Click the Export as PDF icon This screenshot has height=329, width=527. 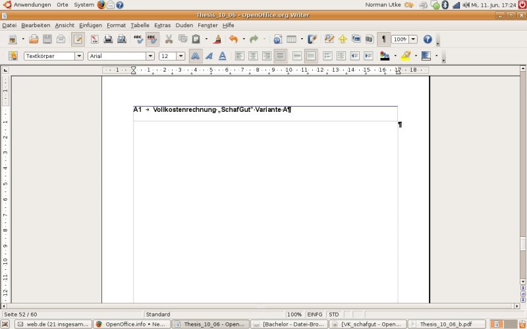[94, 39]
